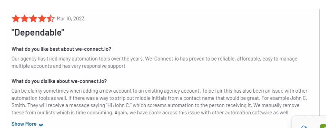Screen dimensions: 326x128
Task: Click the "What do you dislike" heading
Action: 59,81
